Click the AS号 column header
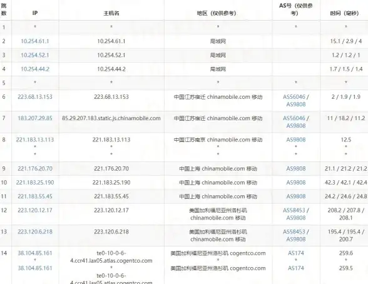The width and height of the screenshot is (368, 284). click(295, 9)
